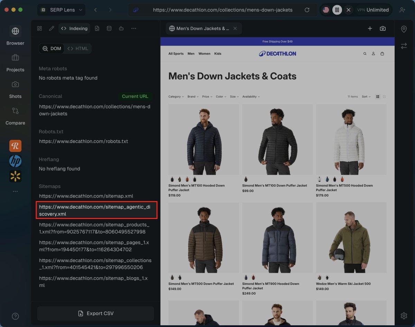Go forward with the right arrow
415x327 pixels.
tap(110, 10)
